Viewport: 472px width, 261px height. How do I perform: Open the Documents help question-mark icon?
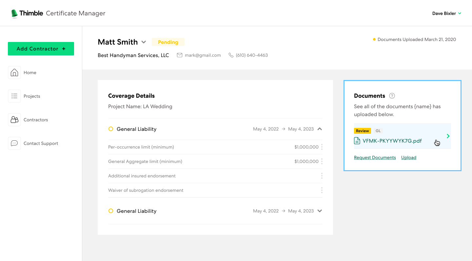(392, 96)
